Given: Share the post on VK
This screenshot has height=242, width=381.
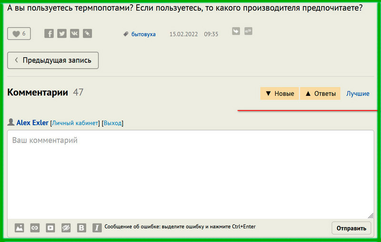Looking at the screenshot, I should (x=75, y=34).
